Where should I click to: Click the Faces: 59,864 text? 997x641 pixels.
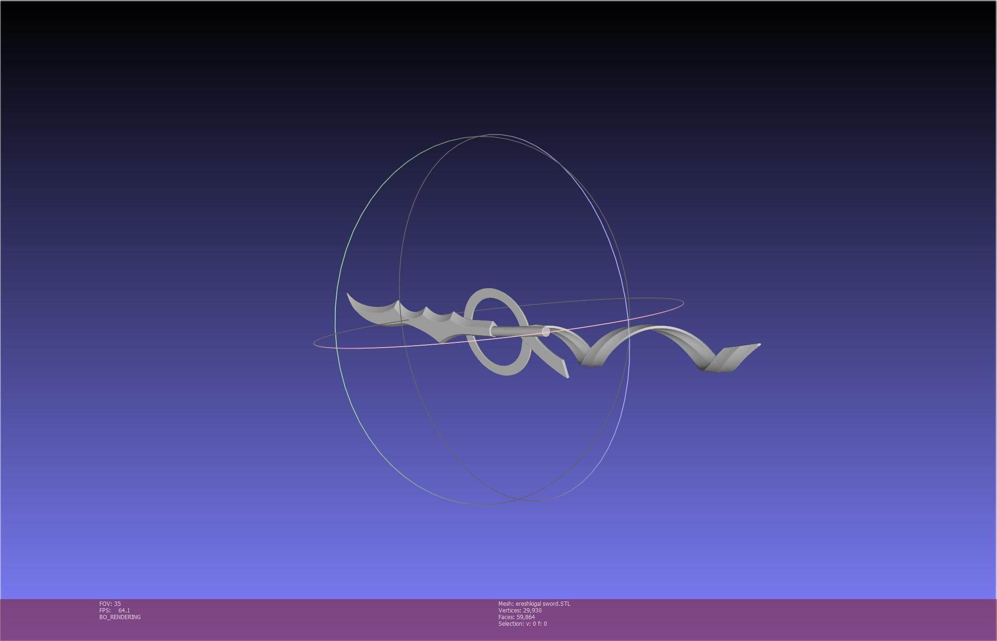[x=516, y=617]
